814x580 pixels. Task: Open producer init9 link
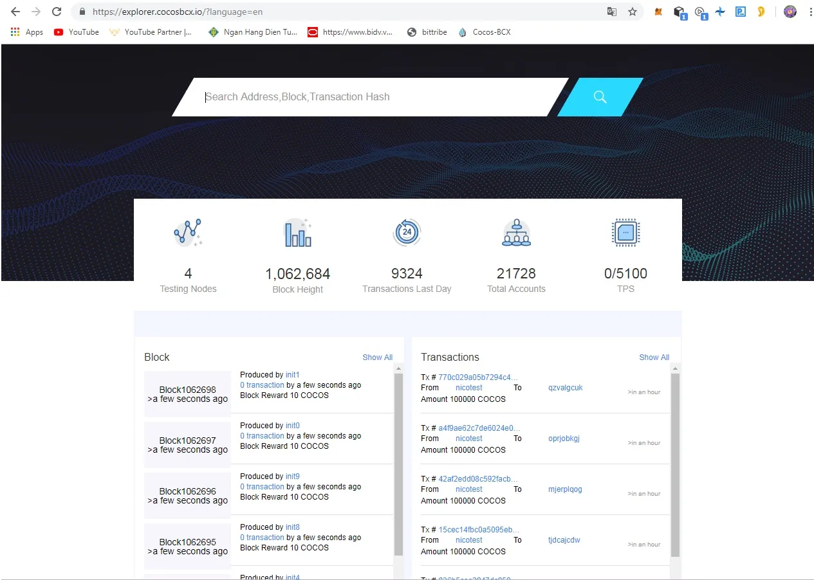(293, 476)
